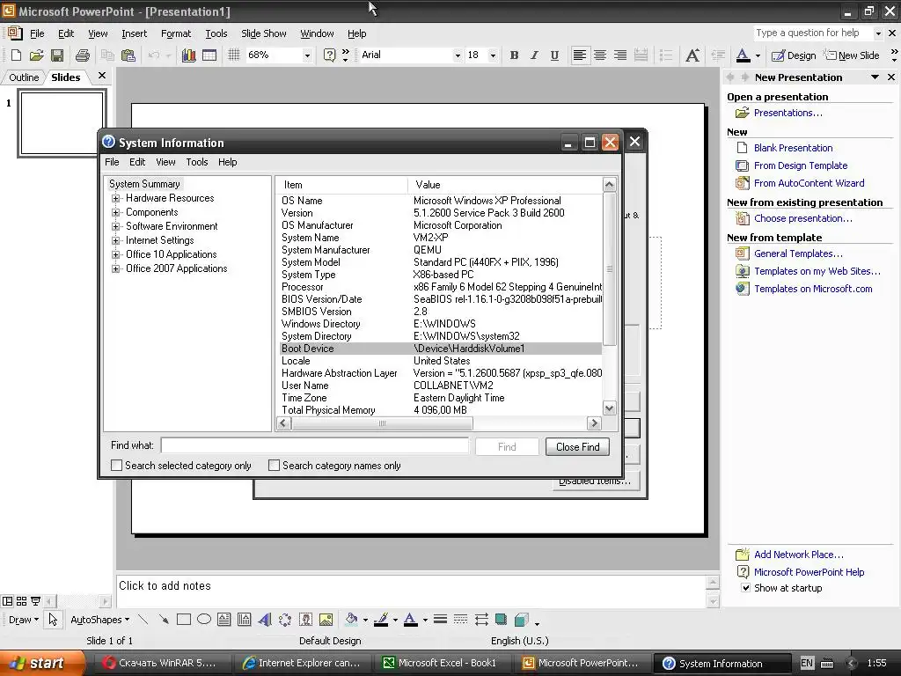Click the New document icon in PowerPoint toolbar

(16, 55)
